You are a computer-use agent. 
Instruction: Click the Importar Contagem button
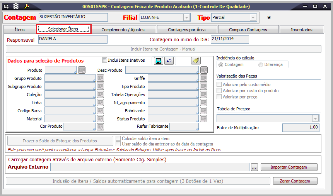289,167
